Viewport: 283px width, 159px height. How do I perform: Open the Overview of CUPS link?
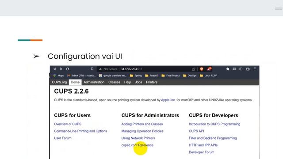[x=68, y=124]
